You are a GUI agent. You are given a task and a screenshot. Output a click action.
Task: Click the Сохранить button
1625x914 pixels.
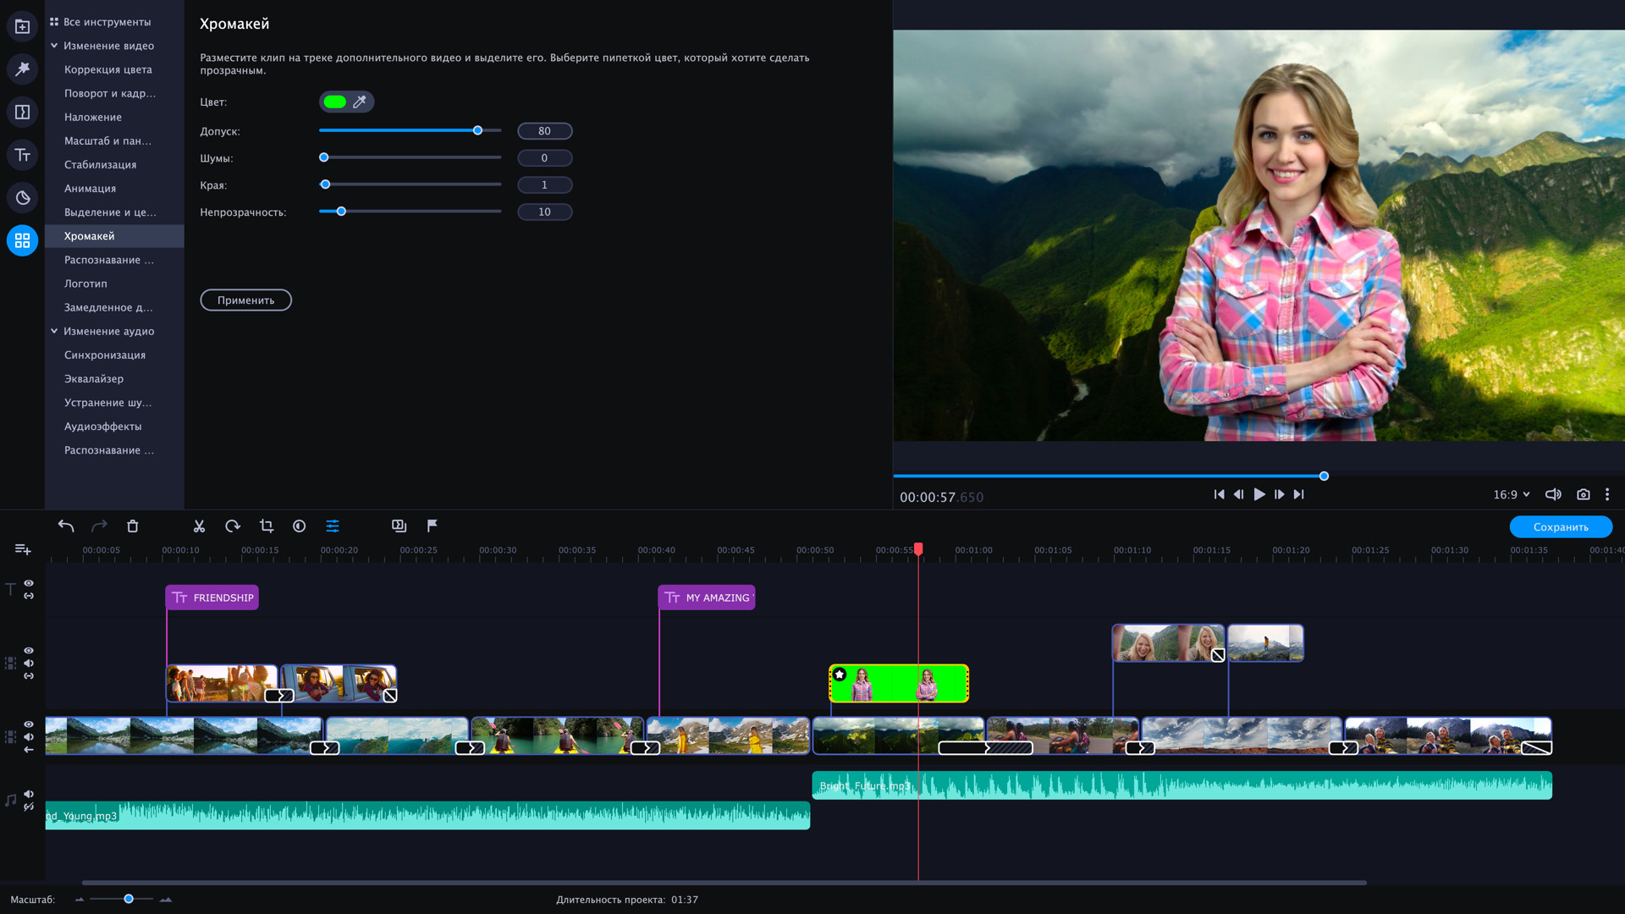tap(1560, 527)
